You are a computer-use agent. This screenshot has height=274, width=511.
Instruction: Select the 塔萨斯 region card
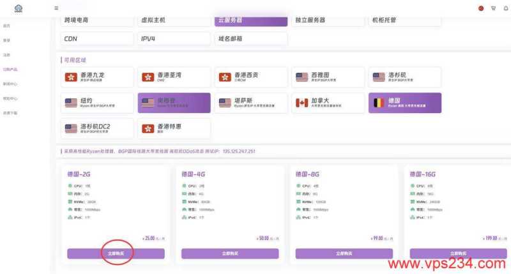point(250,103)
